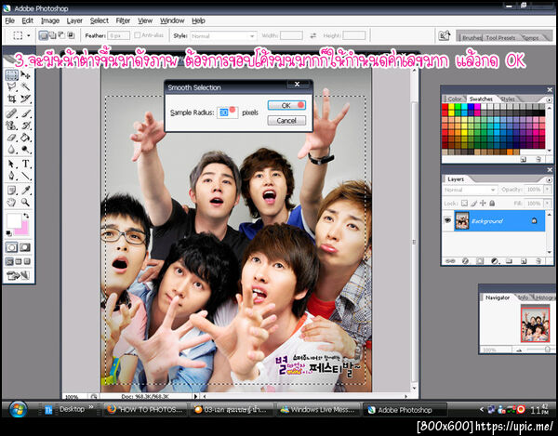The width and height of the screenshot is (558, 436).
Task: Select the Paint Bucket tool
Action: pos(25,138)
